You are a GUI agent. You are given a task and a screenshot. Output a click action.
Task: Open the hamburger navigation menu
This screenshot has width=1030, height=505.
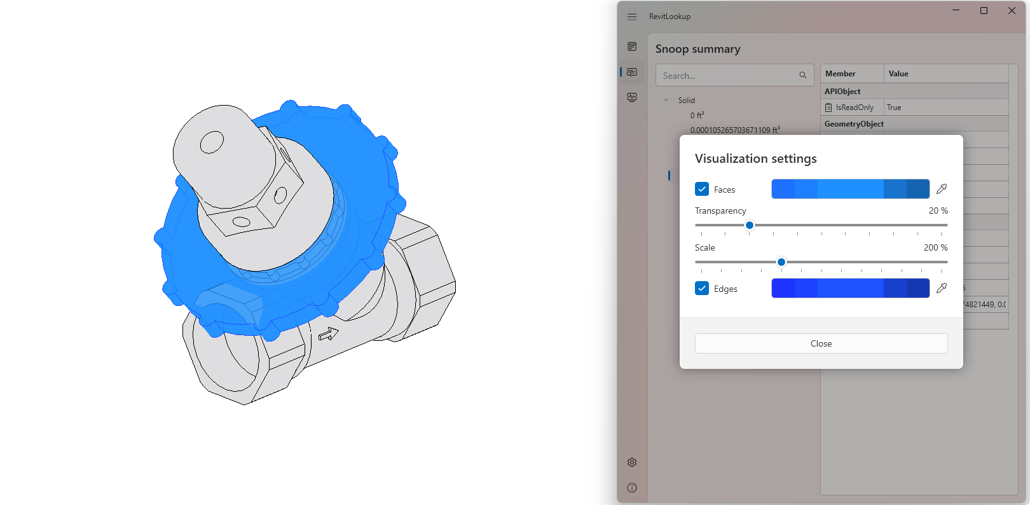[631, 17]
